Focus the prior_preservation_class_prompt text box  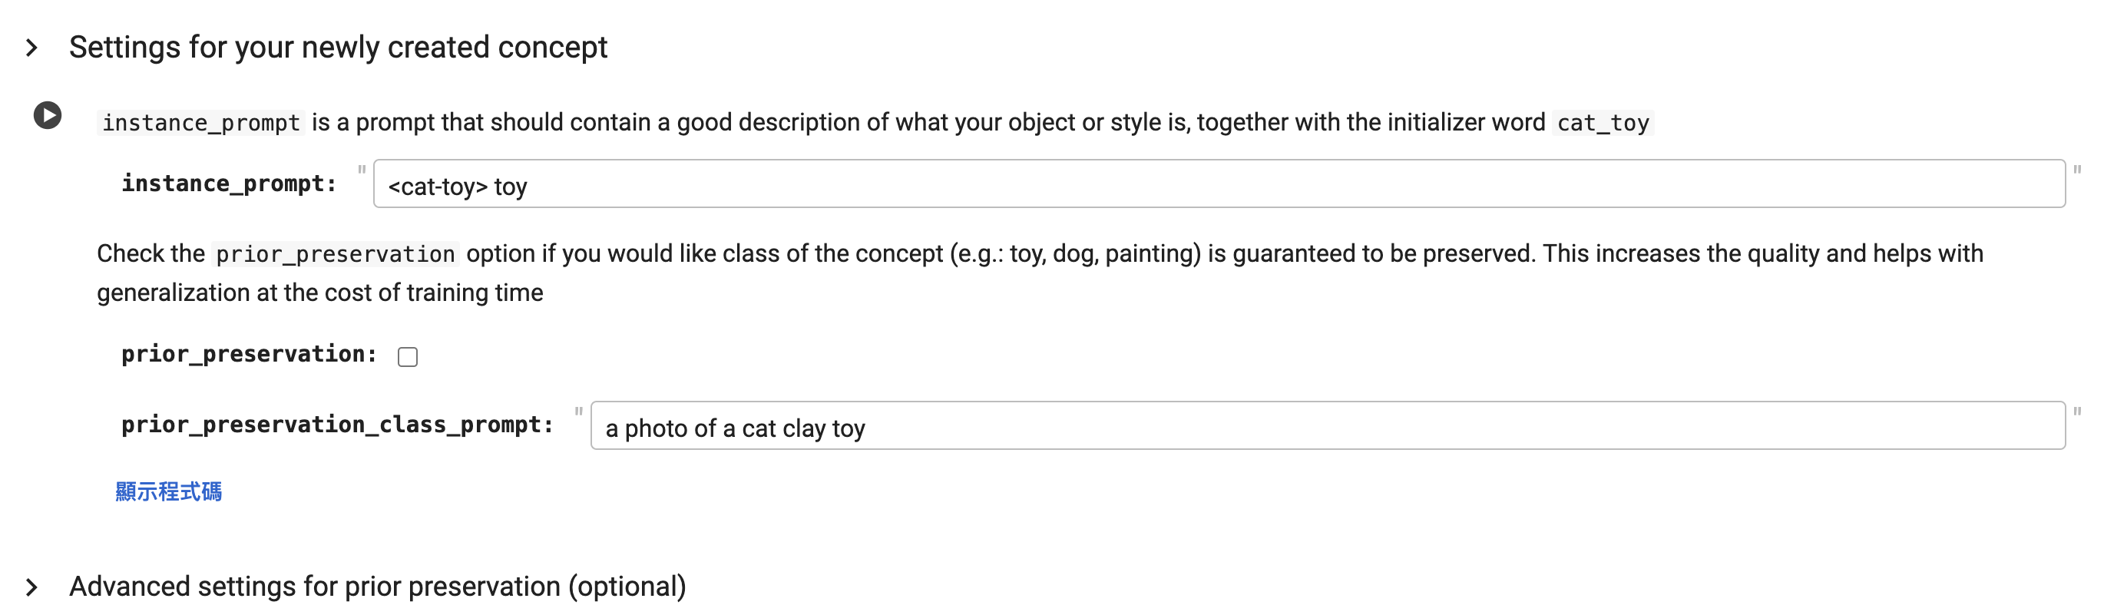(x=1327, y=425)
